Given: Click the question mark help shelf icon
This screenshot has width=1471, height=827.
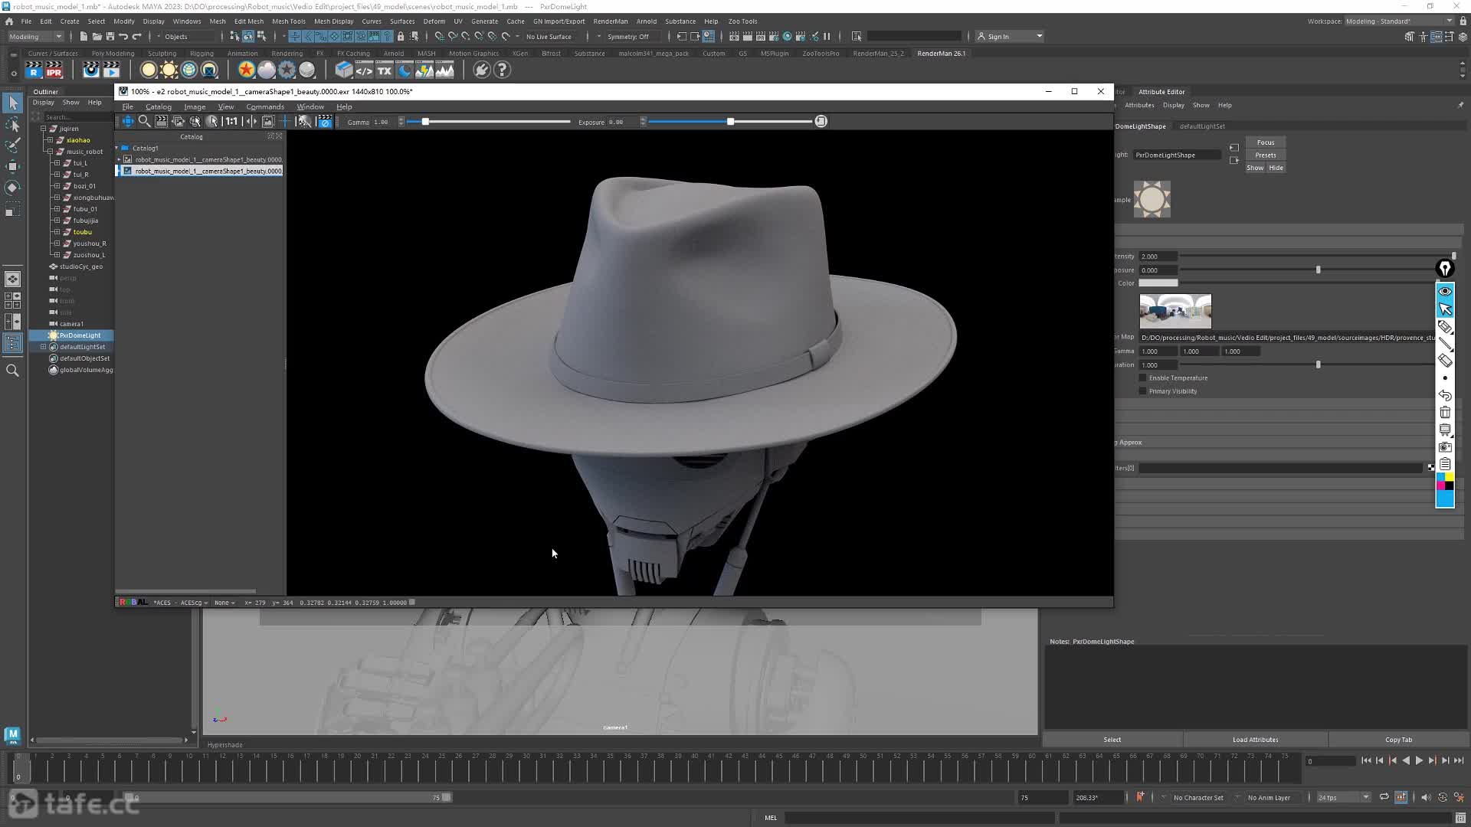Looking at the screenshot, I should coord(503,70).
